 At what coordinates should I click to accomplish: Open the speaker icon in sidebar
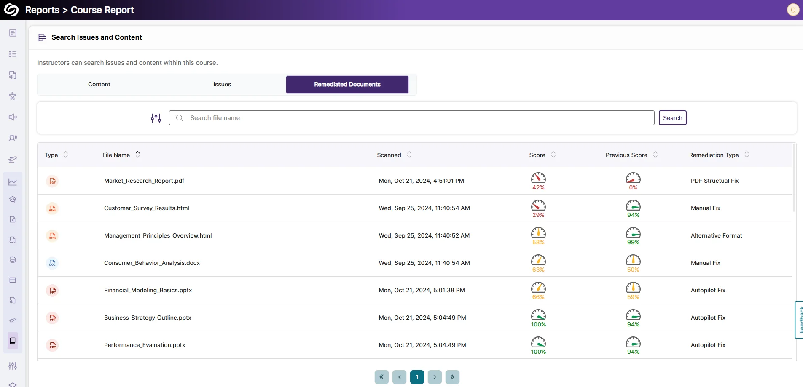[13, 117]
